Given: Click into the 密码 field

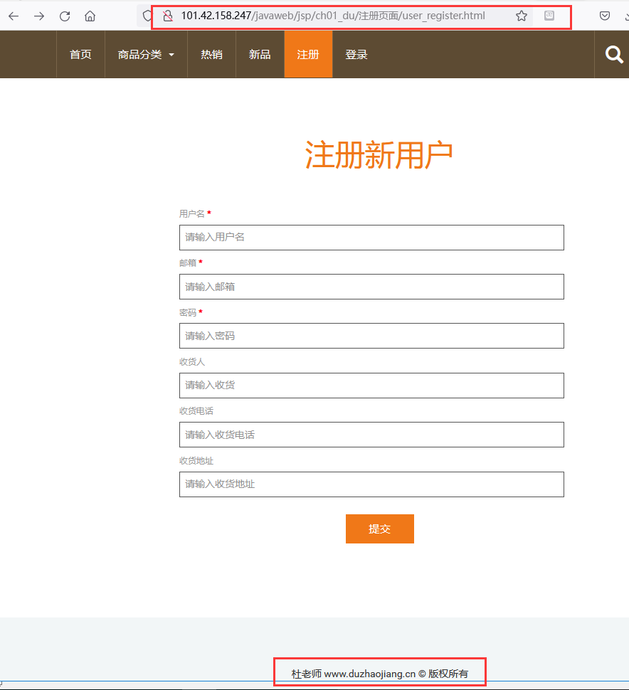Looking at the screenshot, I should point(371,336).
